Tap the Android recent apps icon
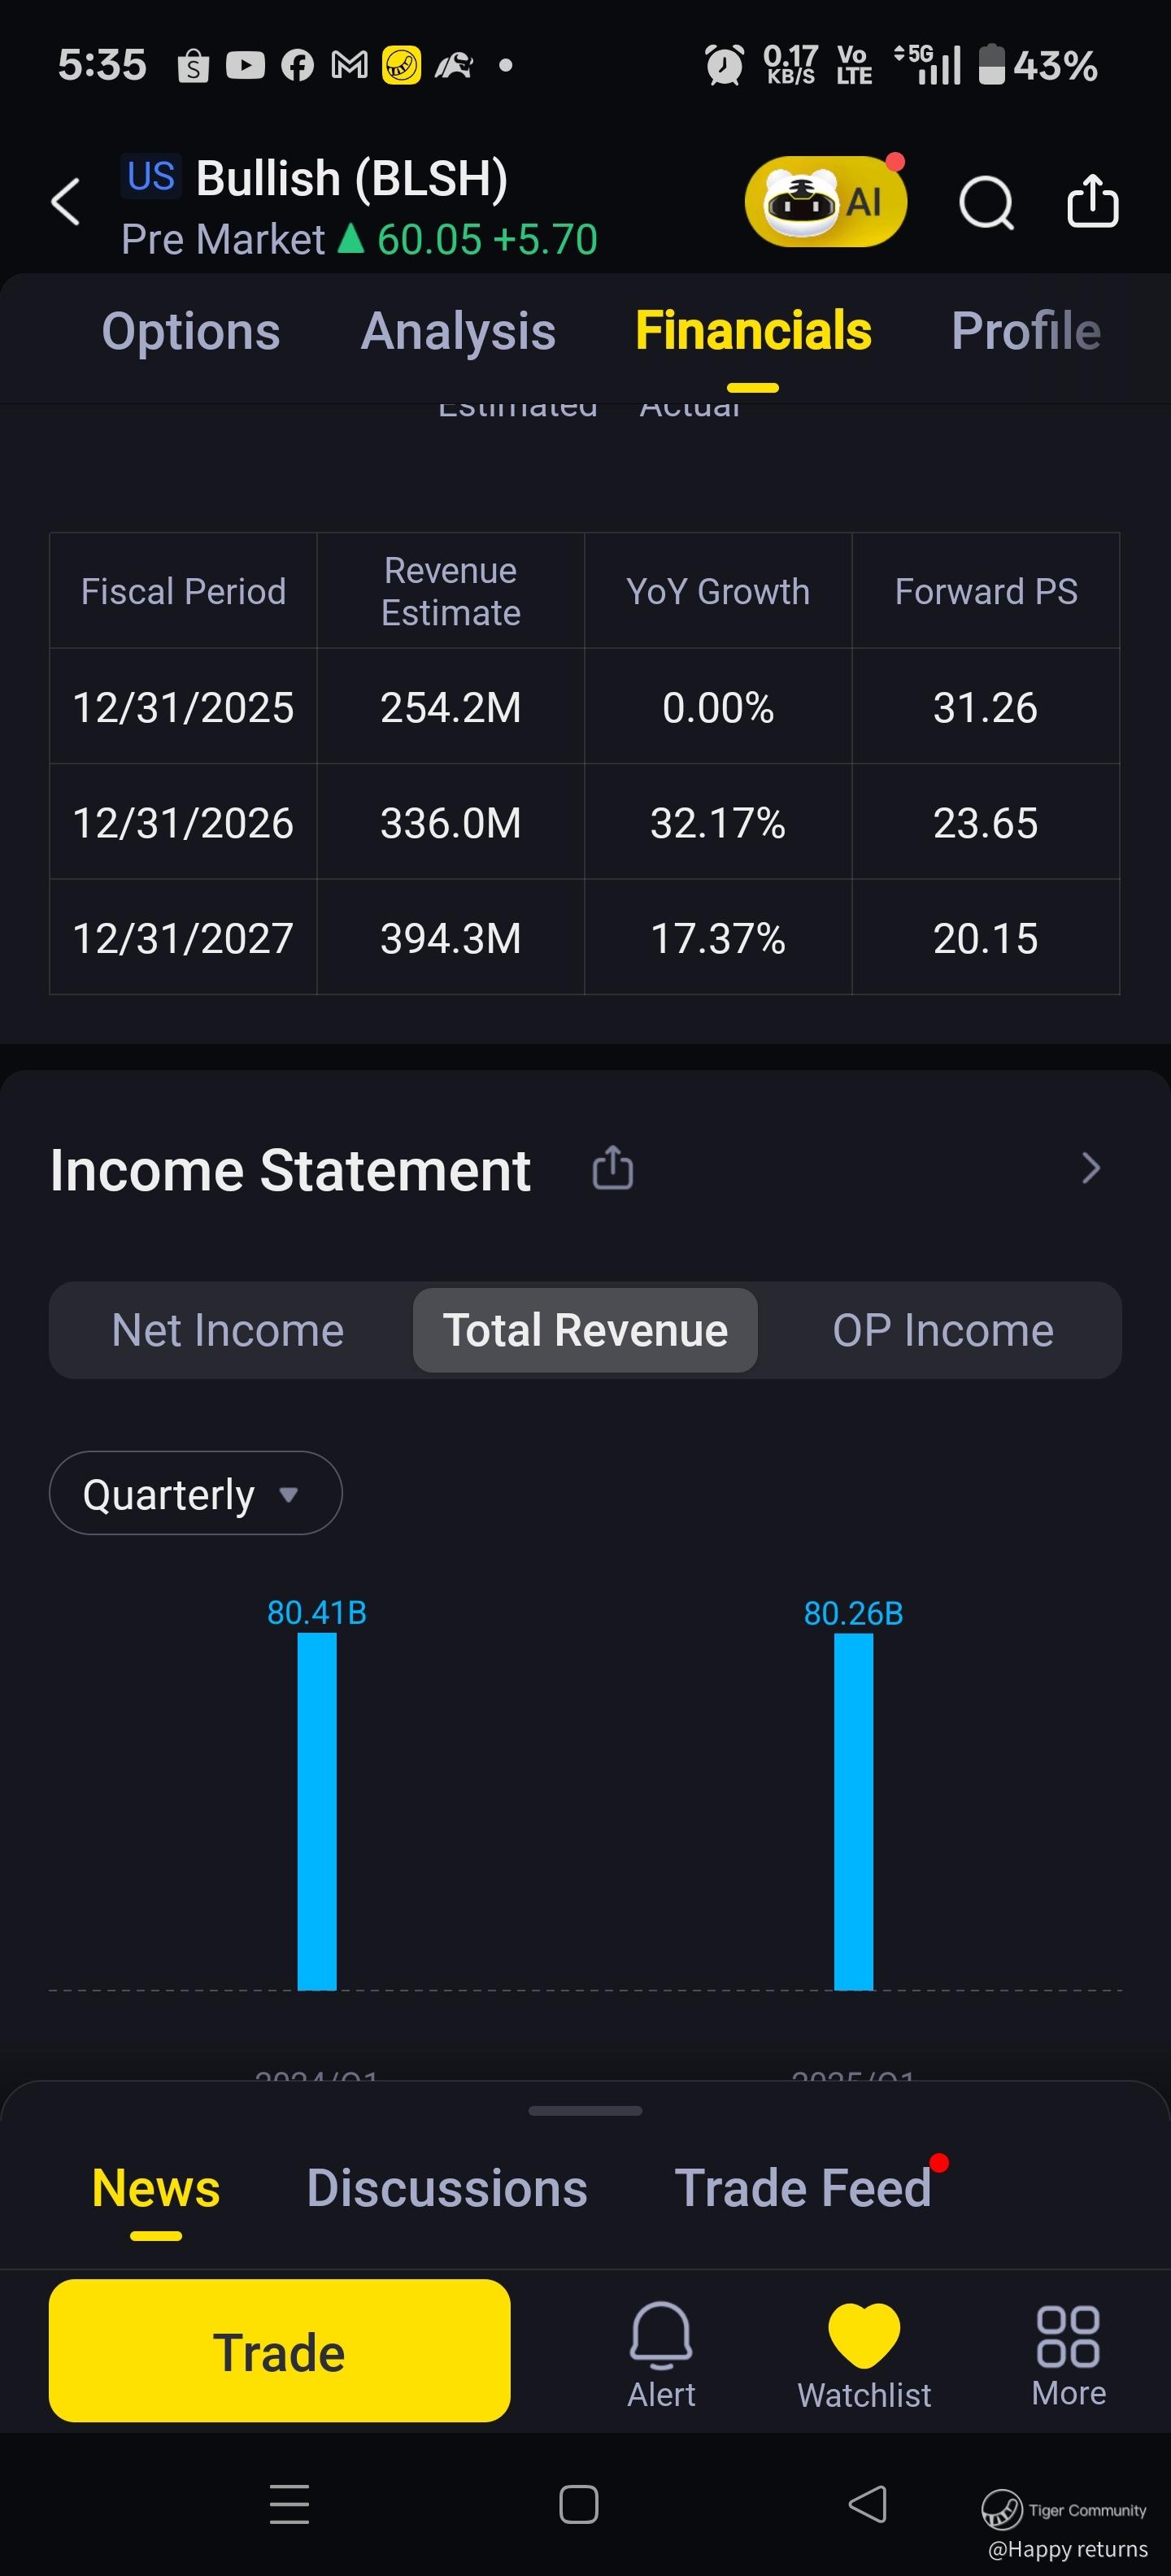This screenshot has height=2576, width=1171. pyautogui.click(x=289, y=2504)
